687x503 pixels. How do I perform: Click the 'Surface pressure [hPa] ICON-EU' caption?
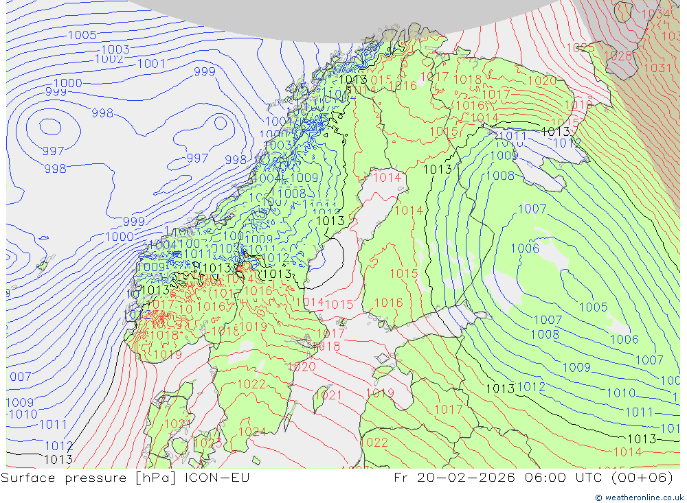point(125,477)
